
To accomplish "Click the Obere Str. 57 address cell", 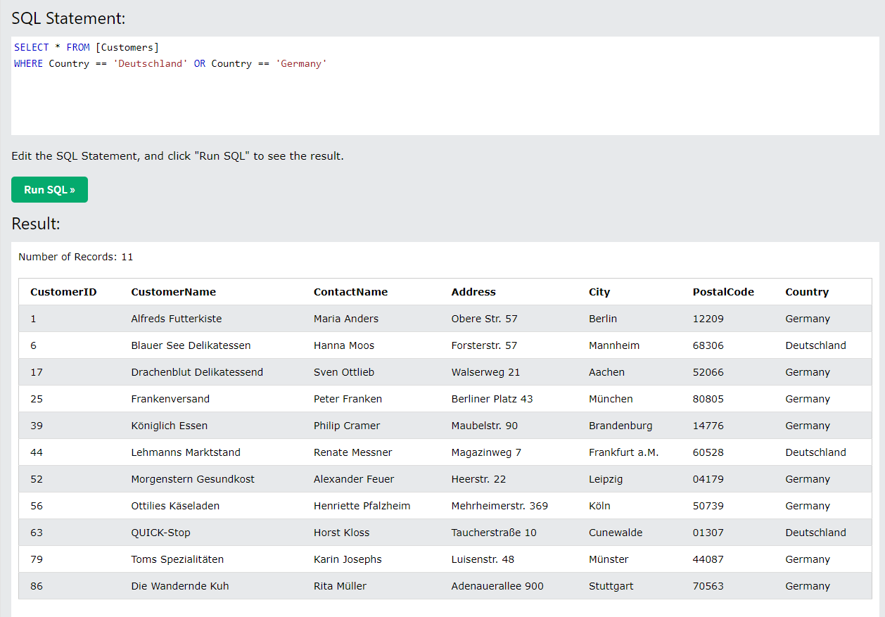I will click(485, 319).
